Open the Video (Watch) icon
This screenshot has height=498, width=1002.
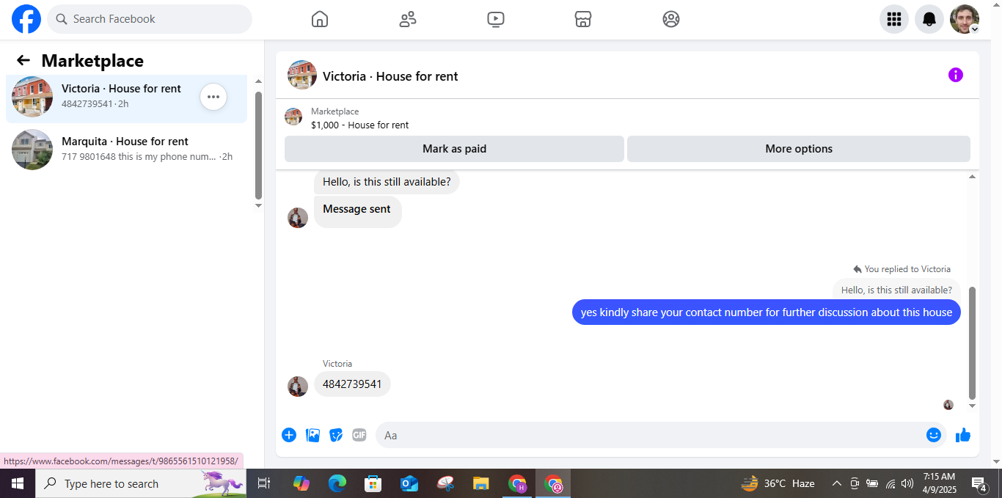pos(496,19)
